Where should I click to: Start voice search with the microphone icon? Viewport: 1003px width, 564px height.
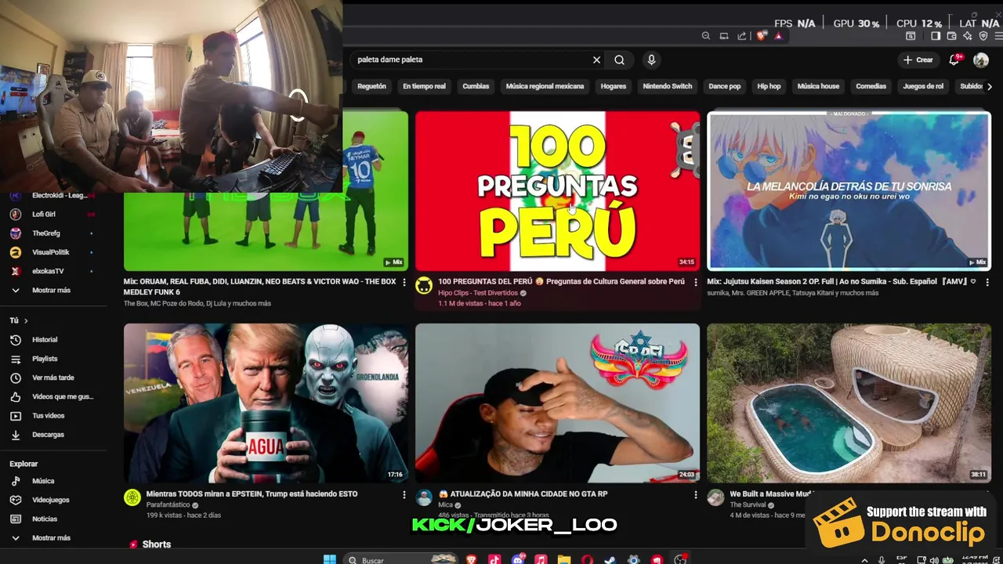(x=650, y=60)
